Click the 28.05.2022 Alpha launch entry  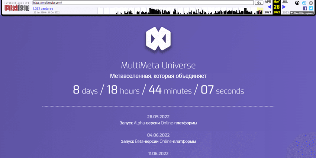click(158, 120)
